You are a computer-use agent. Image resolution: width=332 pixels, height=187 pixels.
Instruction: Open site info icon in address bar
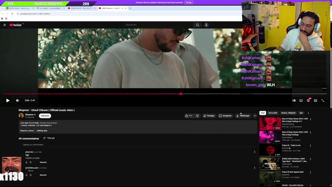(18, 14)
